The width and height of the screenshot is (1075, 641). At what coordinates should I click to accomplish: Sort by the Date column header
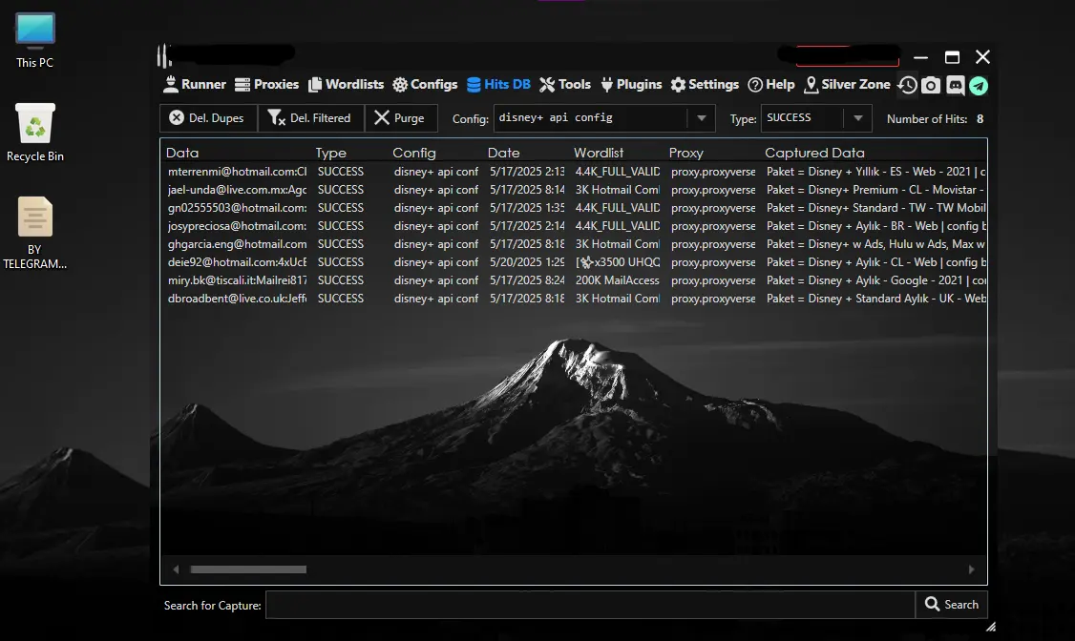pyautogui.click(x=504, y=153)
